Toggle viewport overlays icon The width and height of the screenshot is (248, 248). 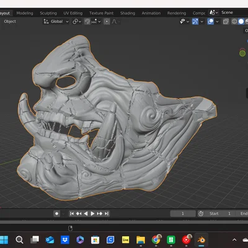(210, 22)
